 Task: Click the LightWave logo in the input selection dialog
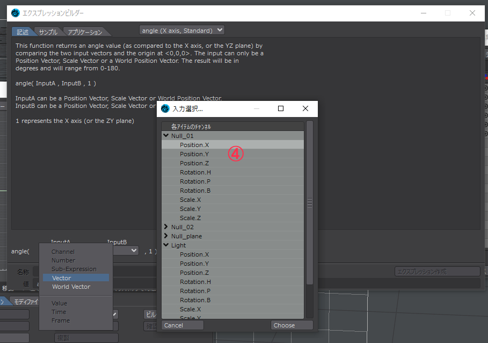(x=165, y=108)
